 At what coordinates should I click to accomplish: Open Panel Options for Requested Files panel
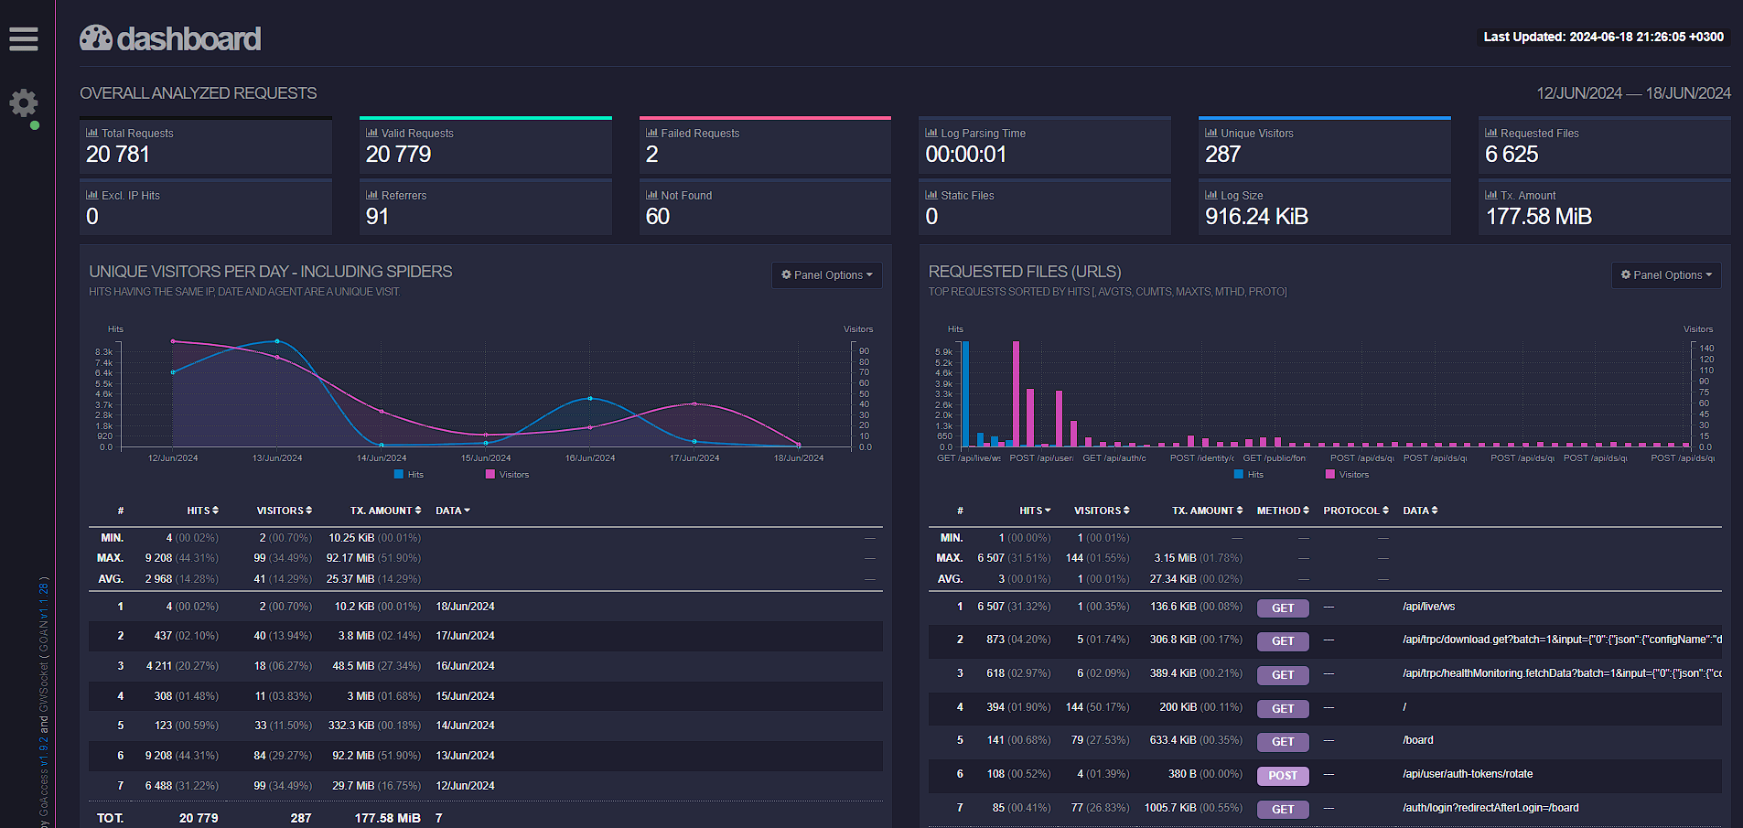[x=1665, y=274]
